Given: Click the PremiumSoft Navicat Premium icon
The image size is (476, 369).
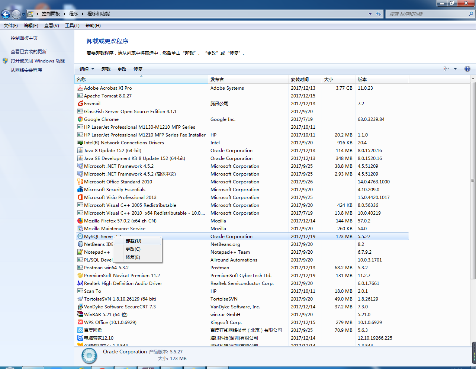Looking at the screenshot, I should pos(80,275).
